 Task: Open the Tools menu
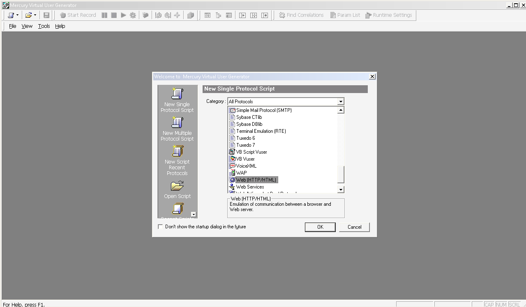coord(44,26)
